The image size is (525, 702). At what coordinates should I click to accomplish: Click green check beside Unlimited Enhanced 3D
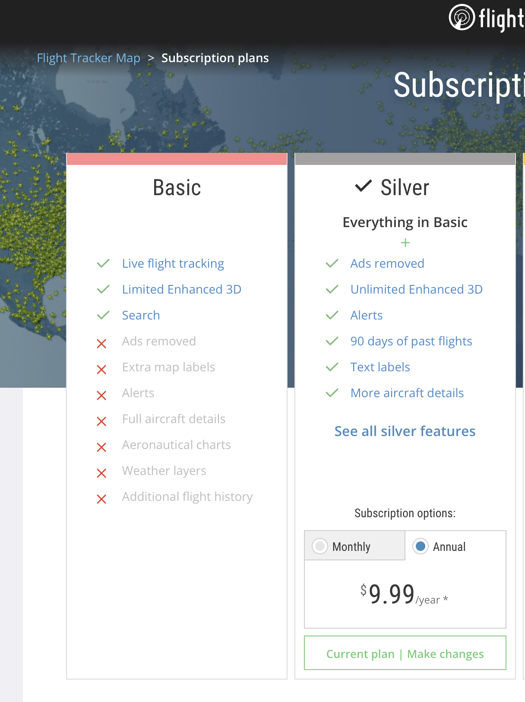tap(332, 289)
